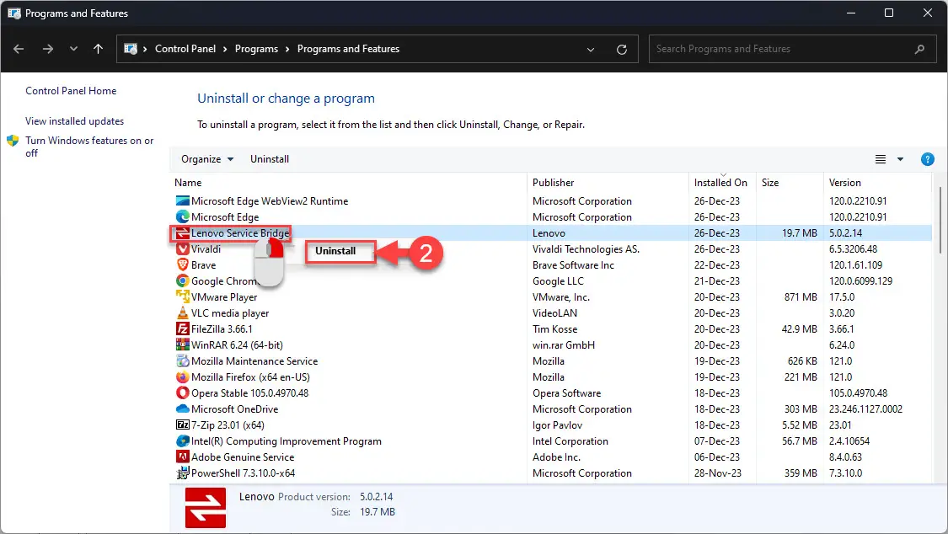
Task: Select the PowerShell 7.3.10.0-x64 icon
Action: coord(182,473)
